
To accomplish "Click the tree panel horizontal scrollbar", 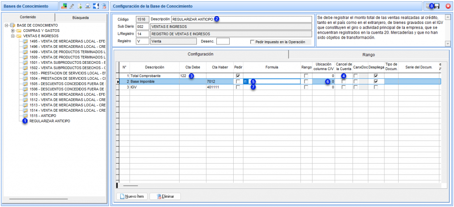I will pyautogui.click(x=39, y=199).
